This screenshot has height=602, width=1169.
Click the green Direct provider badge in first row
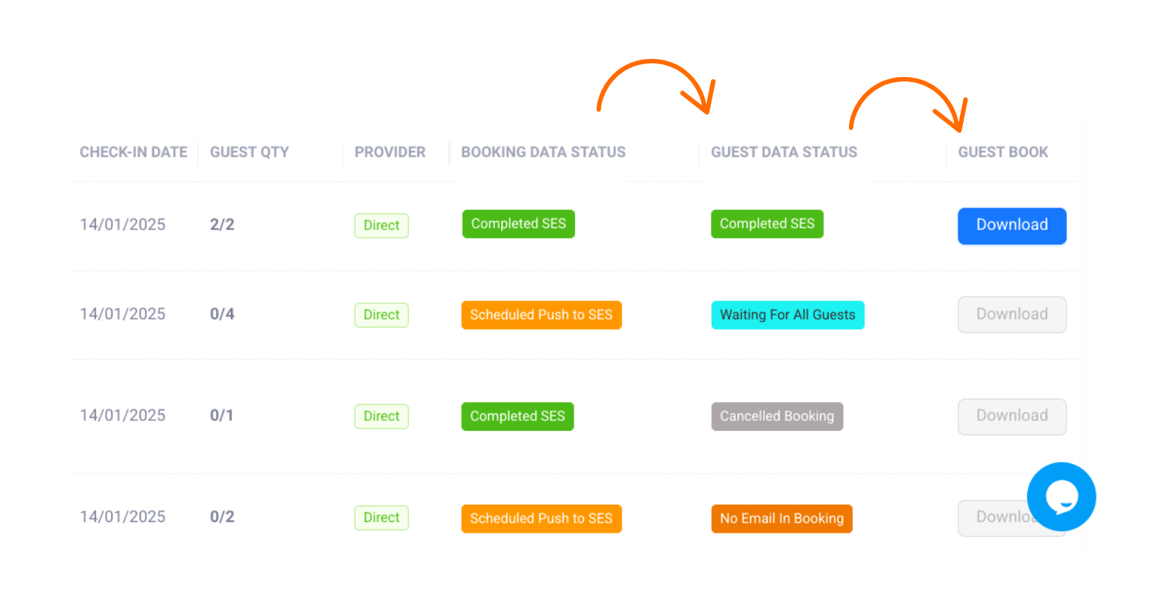tap(381, 225)
